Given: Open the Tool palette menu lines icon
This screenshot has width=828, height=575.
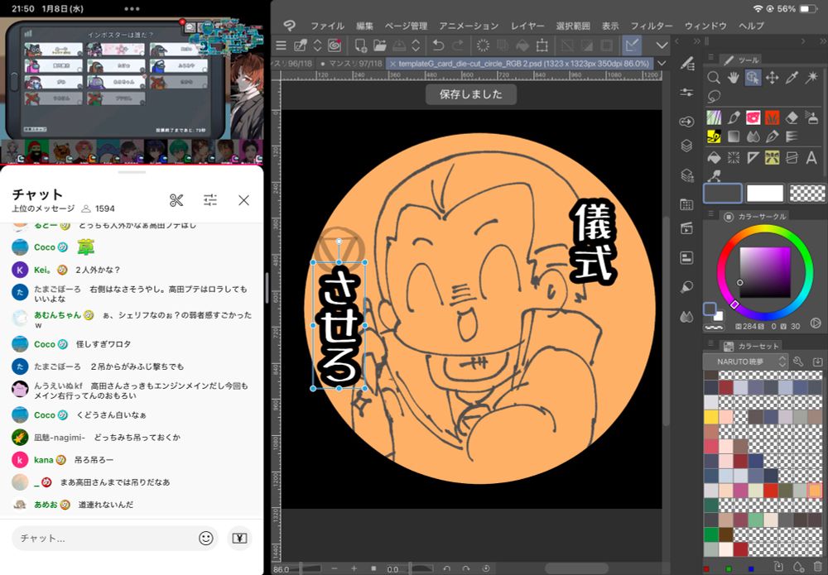Looking at the screenshot, I should tap(710, 58).
